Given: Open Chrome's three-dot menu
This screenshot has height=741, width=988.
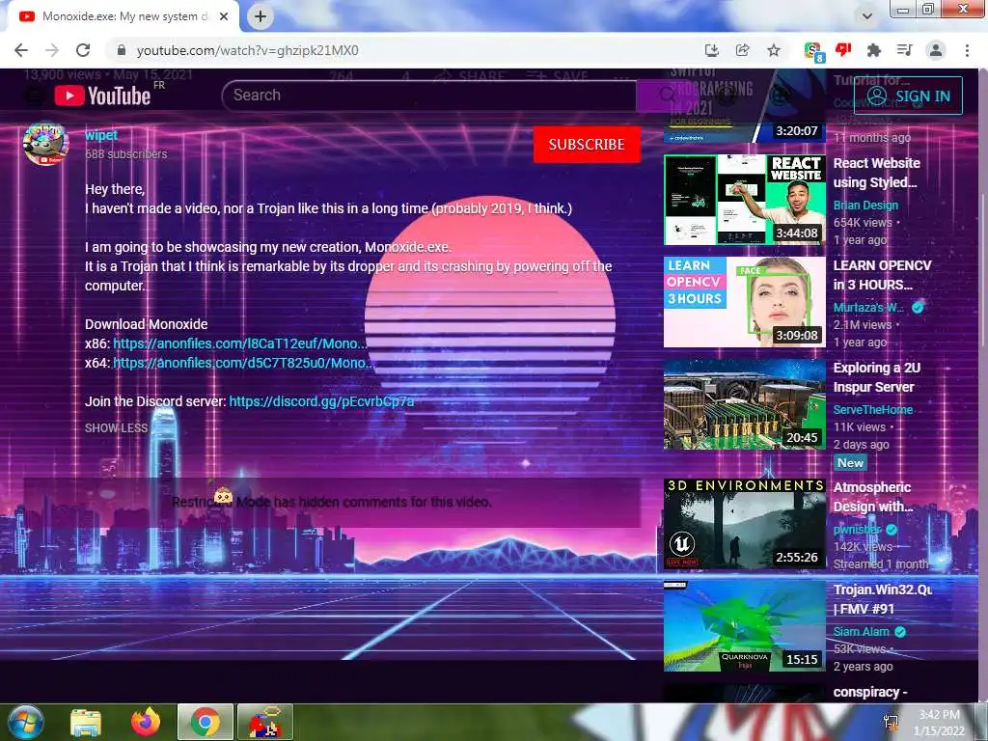Looking at the screenshot, I should click(967, 50).
